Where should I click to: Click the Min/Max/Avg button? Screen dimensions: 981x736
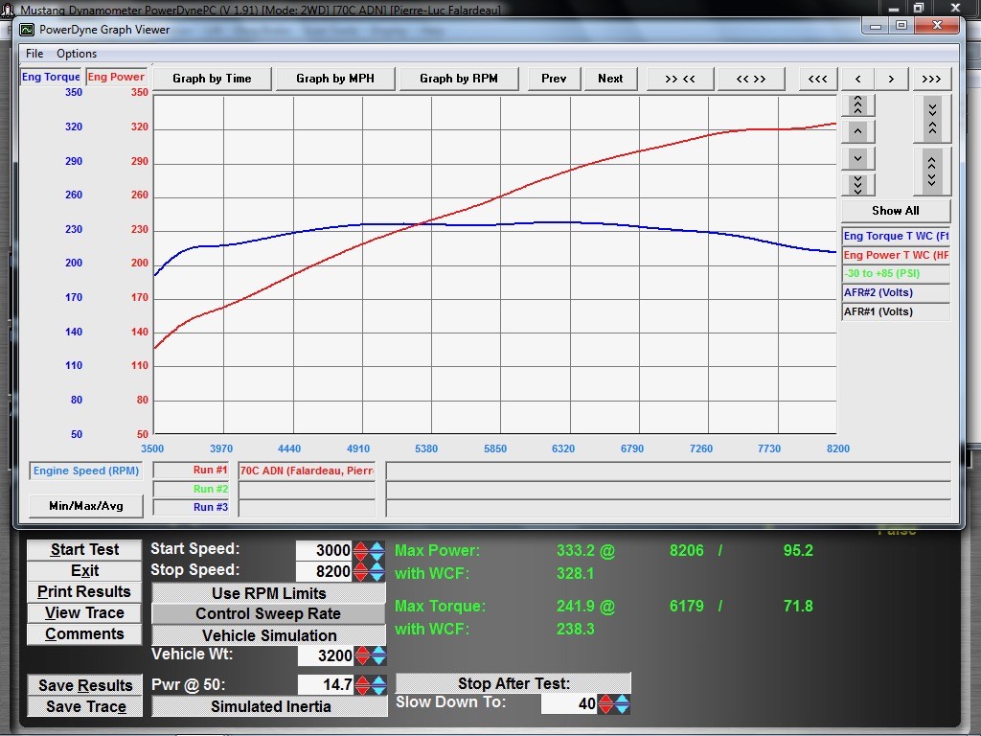86,506
